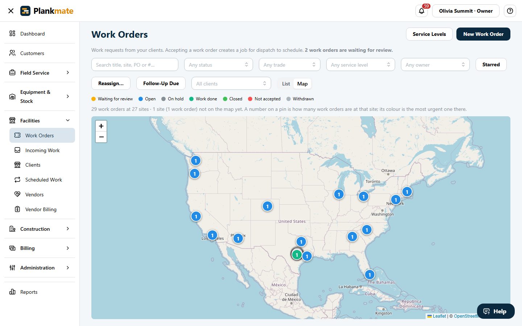The height and width of the screenshot is (326, 522).
Task: Click the Dashboard icon in sidebar
Action: (x=12, y=33)
